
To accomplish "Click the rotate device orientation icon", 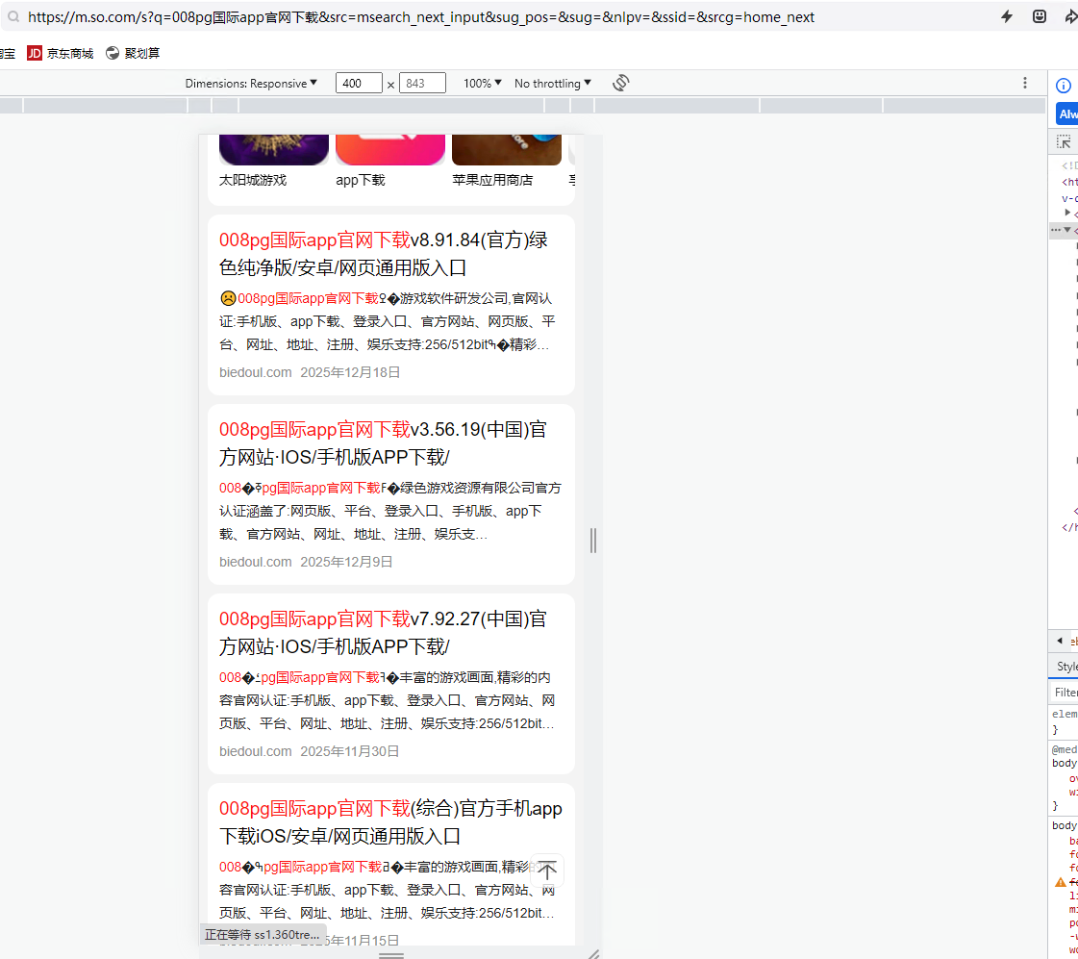I will tap(620, 83).
